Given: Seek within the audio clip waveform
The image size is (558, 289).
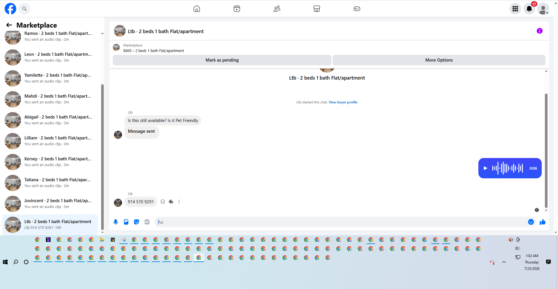Looking at the screenshot, I should (x=507, y=168).
